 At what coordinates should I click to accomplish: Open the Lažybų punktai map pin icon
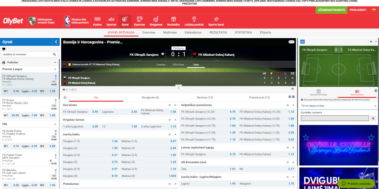pos(194,19)
